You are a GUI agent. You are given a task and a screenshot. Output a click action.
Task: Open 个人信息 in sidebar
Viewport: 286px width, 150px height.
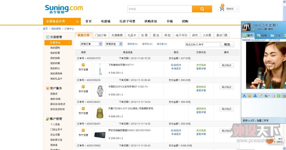[55, 124]
